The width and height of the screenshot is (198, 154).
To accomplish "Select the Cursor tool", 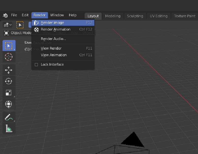I will coord(9,57).
